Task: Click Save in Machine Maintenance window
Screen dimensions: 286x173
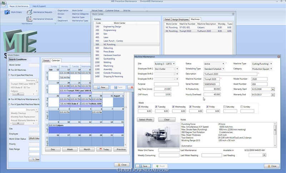Action: click(x=143, y=166)
